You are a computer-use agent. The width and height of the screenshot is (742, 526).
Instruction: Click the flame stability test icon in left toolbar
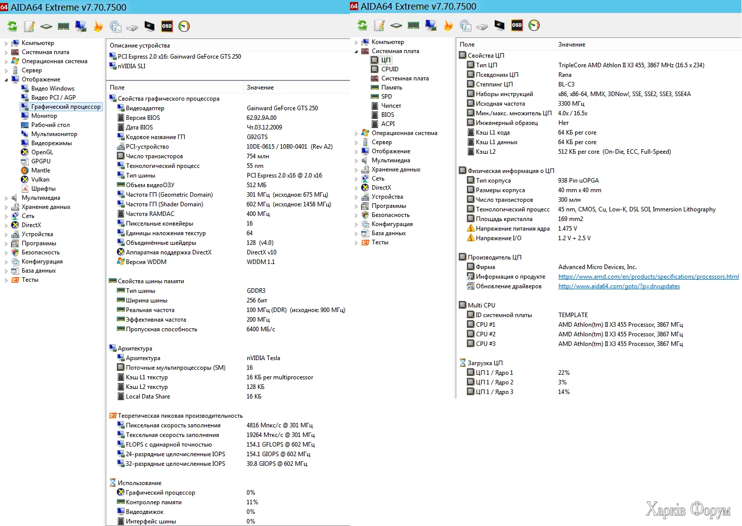(98, 26)
